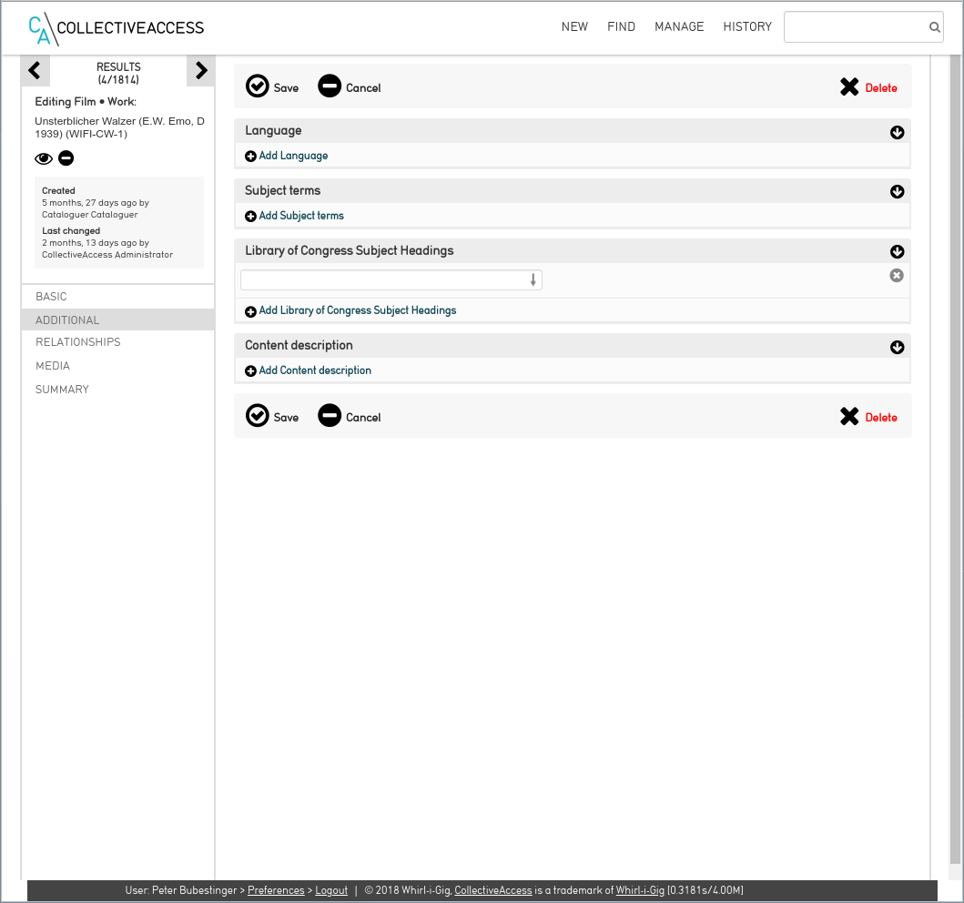Click the search magnifier icon

[x=934, y=27]
